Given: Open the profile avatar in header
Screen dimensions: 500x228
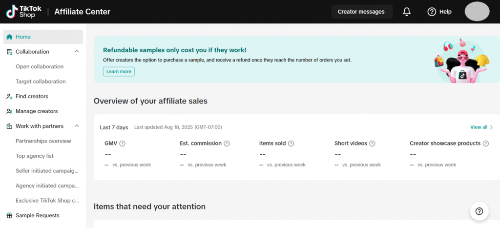Looking at the screenshot, I should click(477, 12).
